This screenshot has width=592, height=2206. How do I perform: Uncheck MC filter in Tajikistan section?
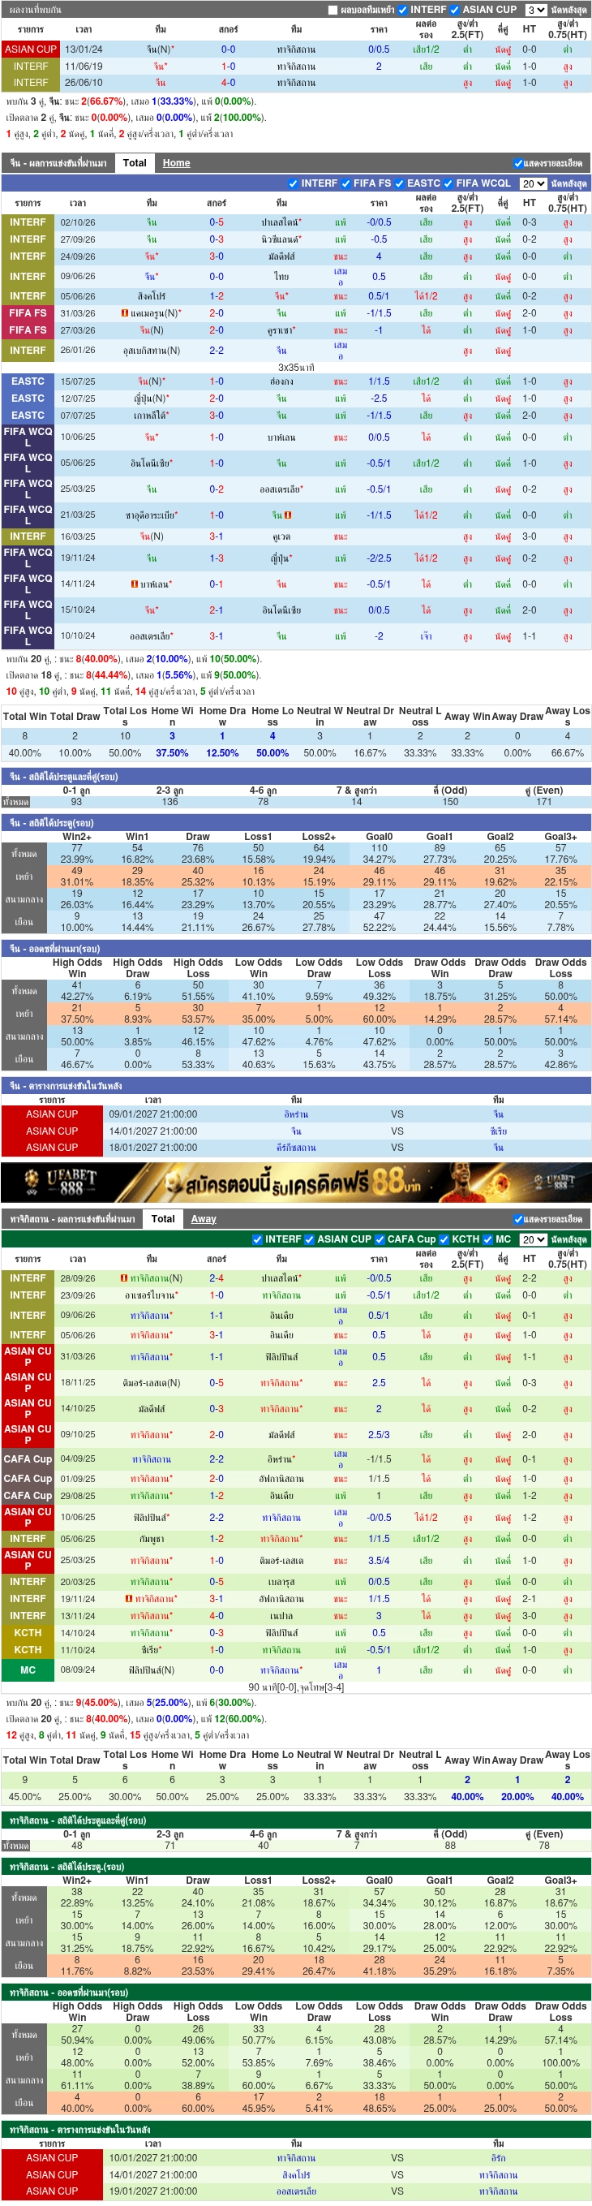pyautogui.click(x=487, y=1239)
